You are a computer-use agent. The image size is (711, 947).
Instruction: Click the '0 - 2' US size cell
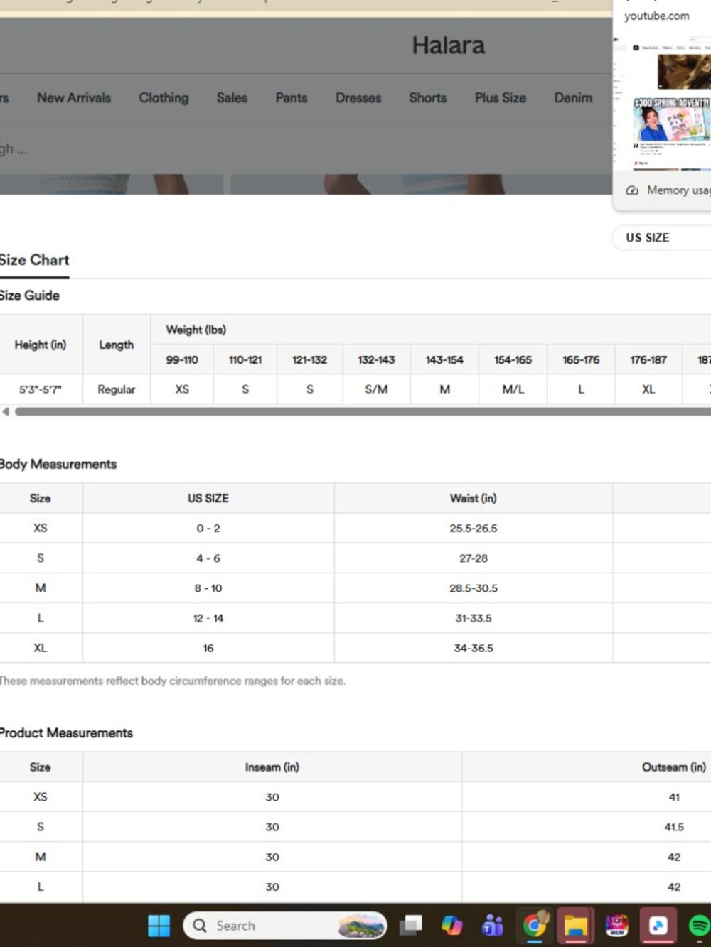click(208, 529)
